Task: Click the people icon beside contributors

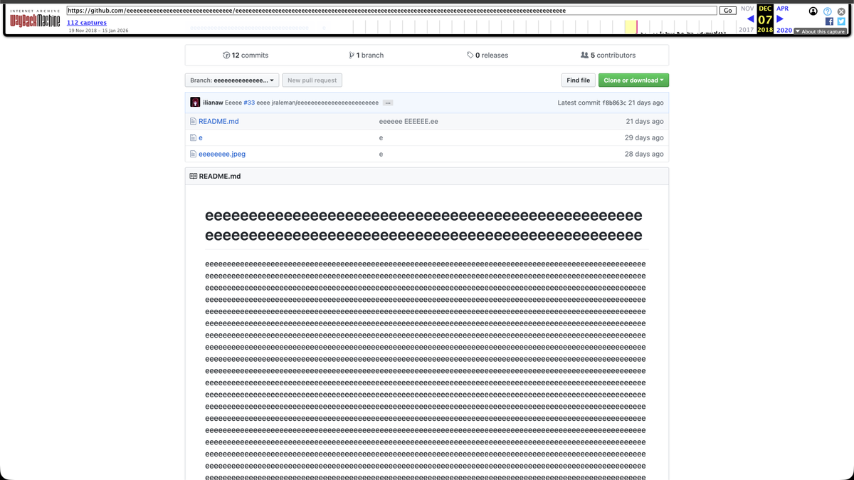Action: tap(584, 55)
